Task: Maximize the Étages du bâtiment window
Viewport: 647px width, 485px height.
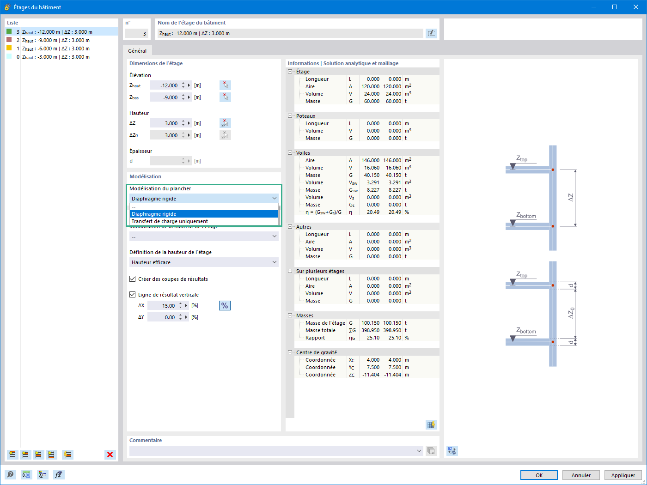Action: click(615, 7)
